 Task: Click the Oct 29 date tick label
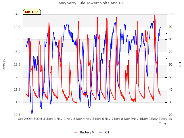tap(23, 119)
